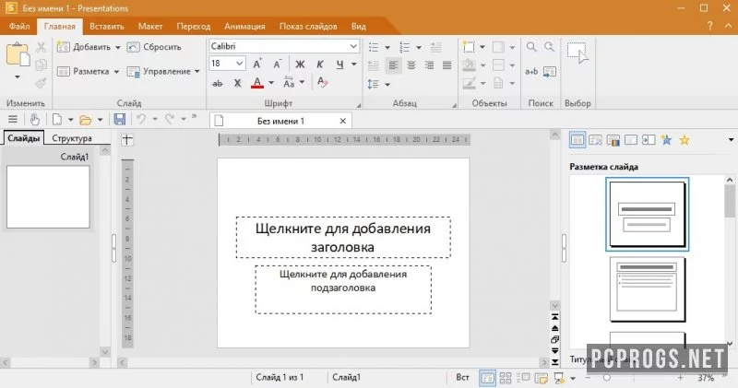The height and width of the screenshot is (388, 738).
Task: Click the selection mode icon above Выбор
Action: coord(577,53)
